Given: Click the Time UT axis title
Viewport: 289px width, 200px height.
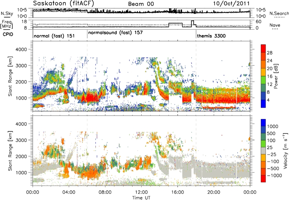Looking at the screenshot, I should pos(141,198).
